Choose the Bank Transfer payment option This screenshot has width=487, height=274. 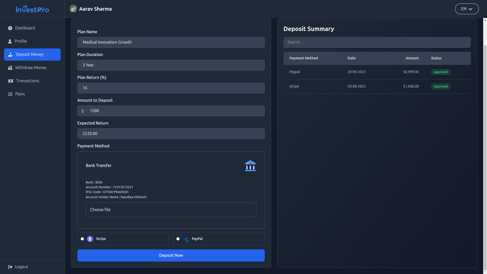pyautogui.click(x=99, y=166)
